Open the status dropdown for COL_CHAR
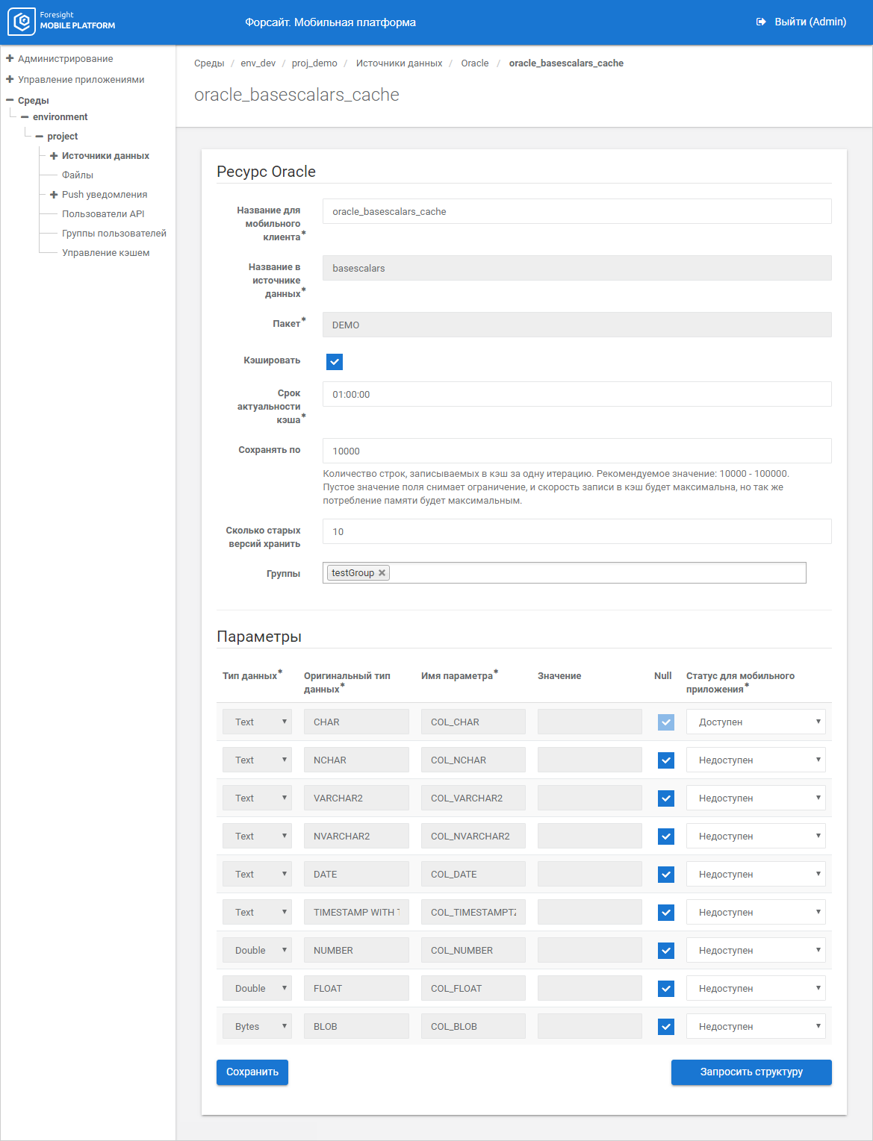Screen dimensions: 873x1141 coord(755,722)
